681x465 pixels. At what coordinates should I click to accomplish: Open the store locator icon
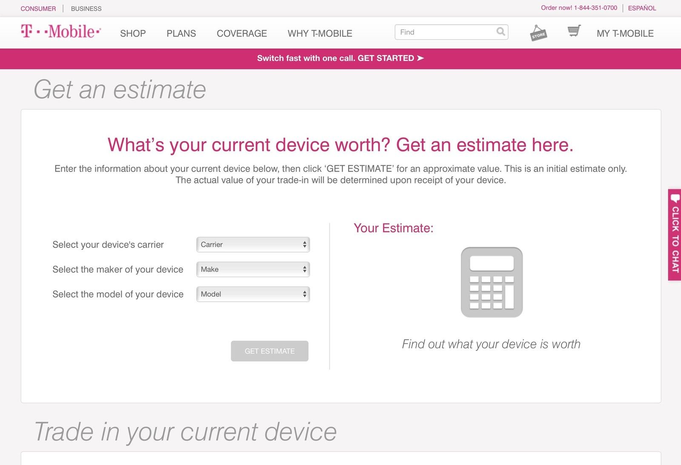click(x=538, y=32)
